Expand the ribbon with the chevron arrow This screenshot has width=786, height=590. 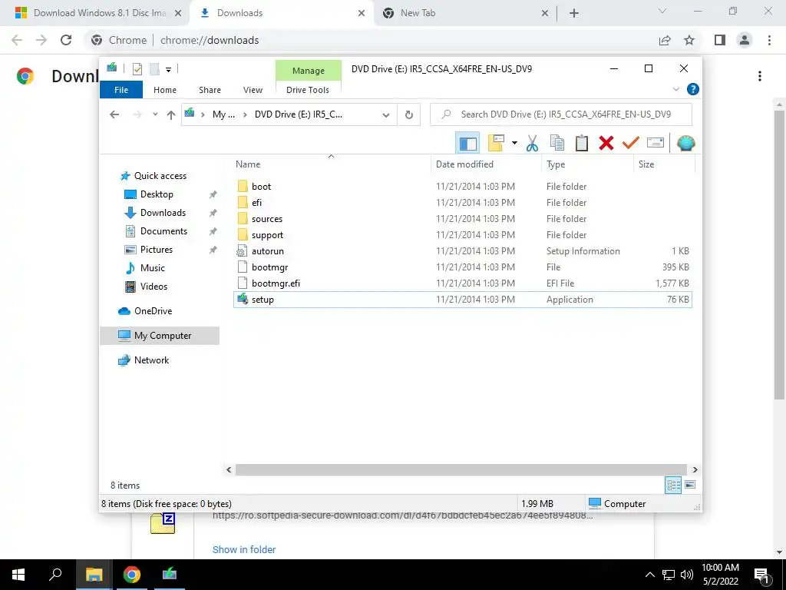pyautogui.click(x=675, y=89)
